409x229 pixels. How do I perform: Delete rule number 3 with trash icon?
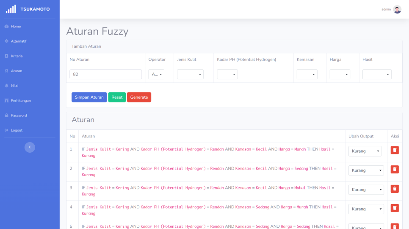coord(395,189)
